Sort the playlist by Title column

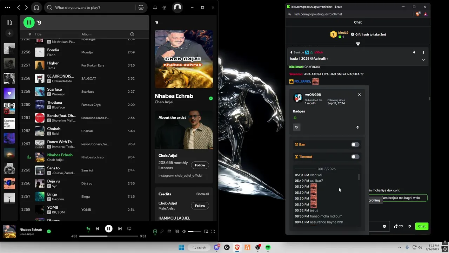(x=38, y=34)
